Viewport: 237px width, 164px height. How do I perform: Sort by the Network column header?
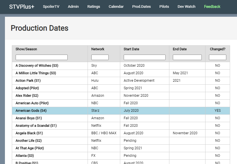[x=98, y=49]
